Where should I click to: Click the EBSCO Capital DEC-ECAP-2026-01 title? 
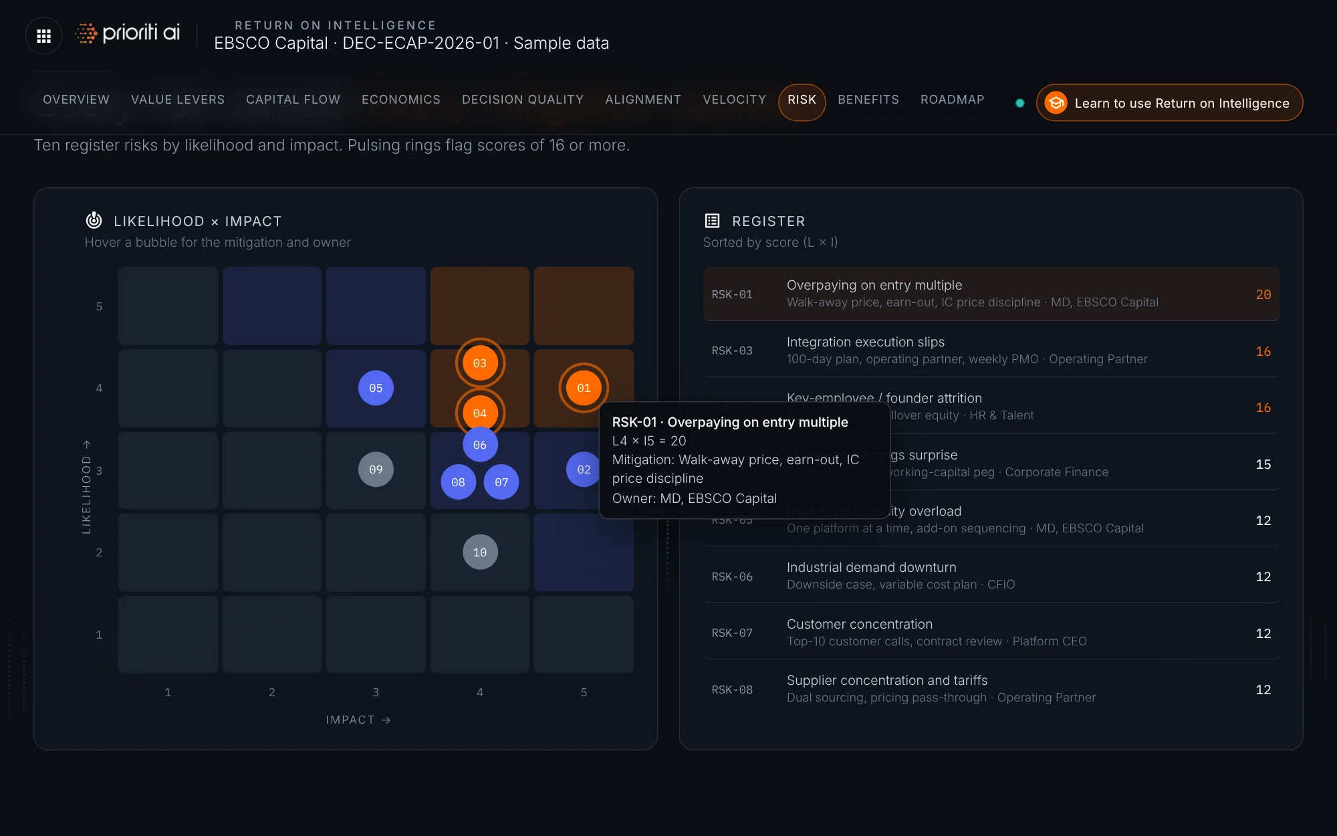[411, 43]
